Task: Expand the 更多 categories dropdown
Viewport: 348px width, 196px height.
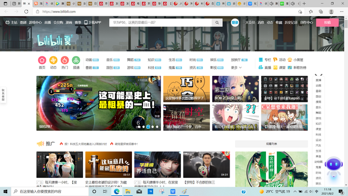Action: [236, 68]
